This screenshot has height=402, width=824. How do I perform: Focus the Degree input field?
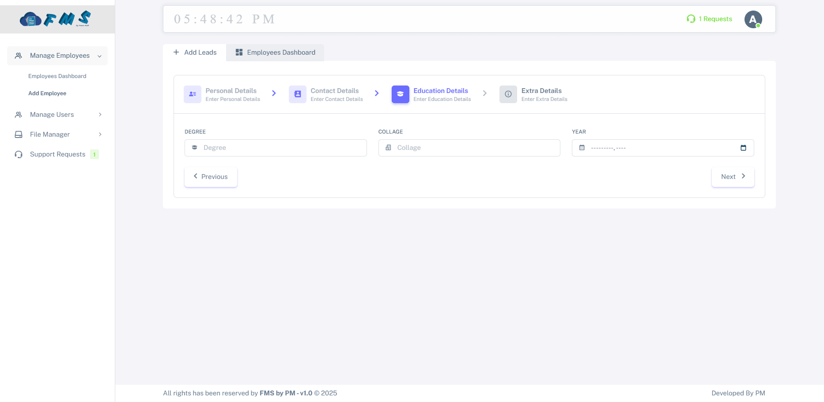click(x=283, y=148)
